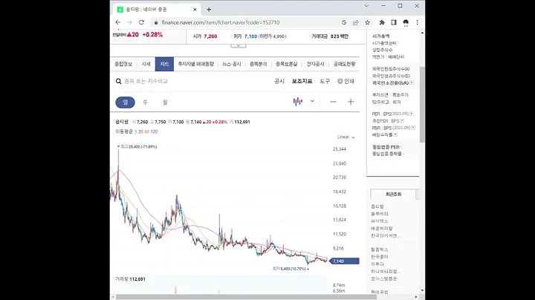
Task: Open 한국콜마 in recent list
Action: 380,257
